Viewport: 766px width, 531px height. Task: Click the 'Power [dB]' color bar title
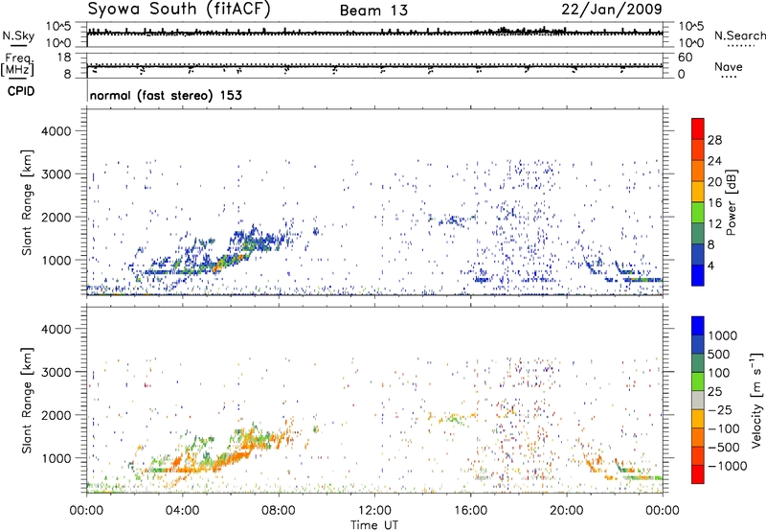click(x=731, y=202)
